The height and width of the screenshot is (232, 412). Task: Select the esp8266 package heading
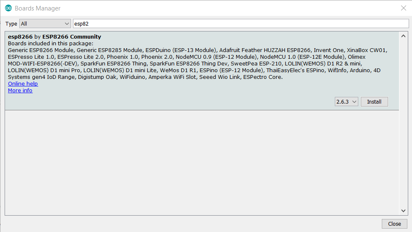coord(20,37)
